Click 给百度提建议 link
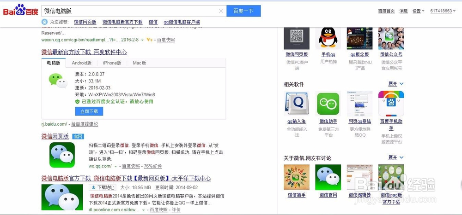The width and height of the screenshot is (462, 215). click(85, 124)
